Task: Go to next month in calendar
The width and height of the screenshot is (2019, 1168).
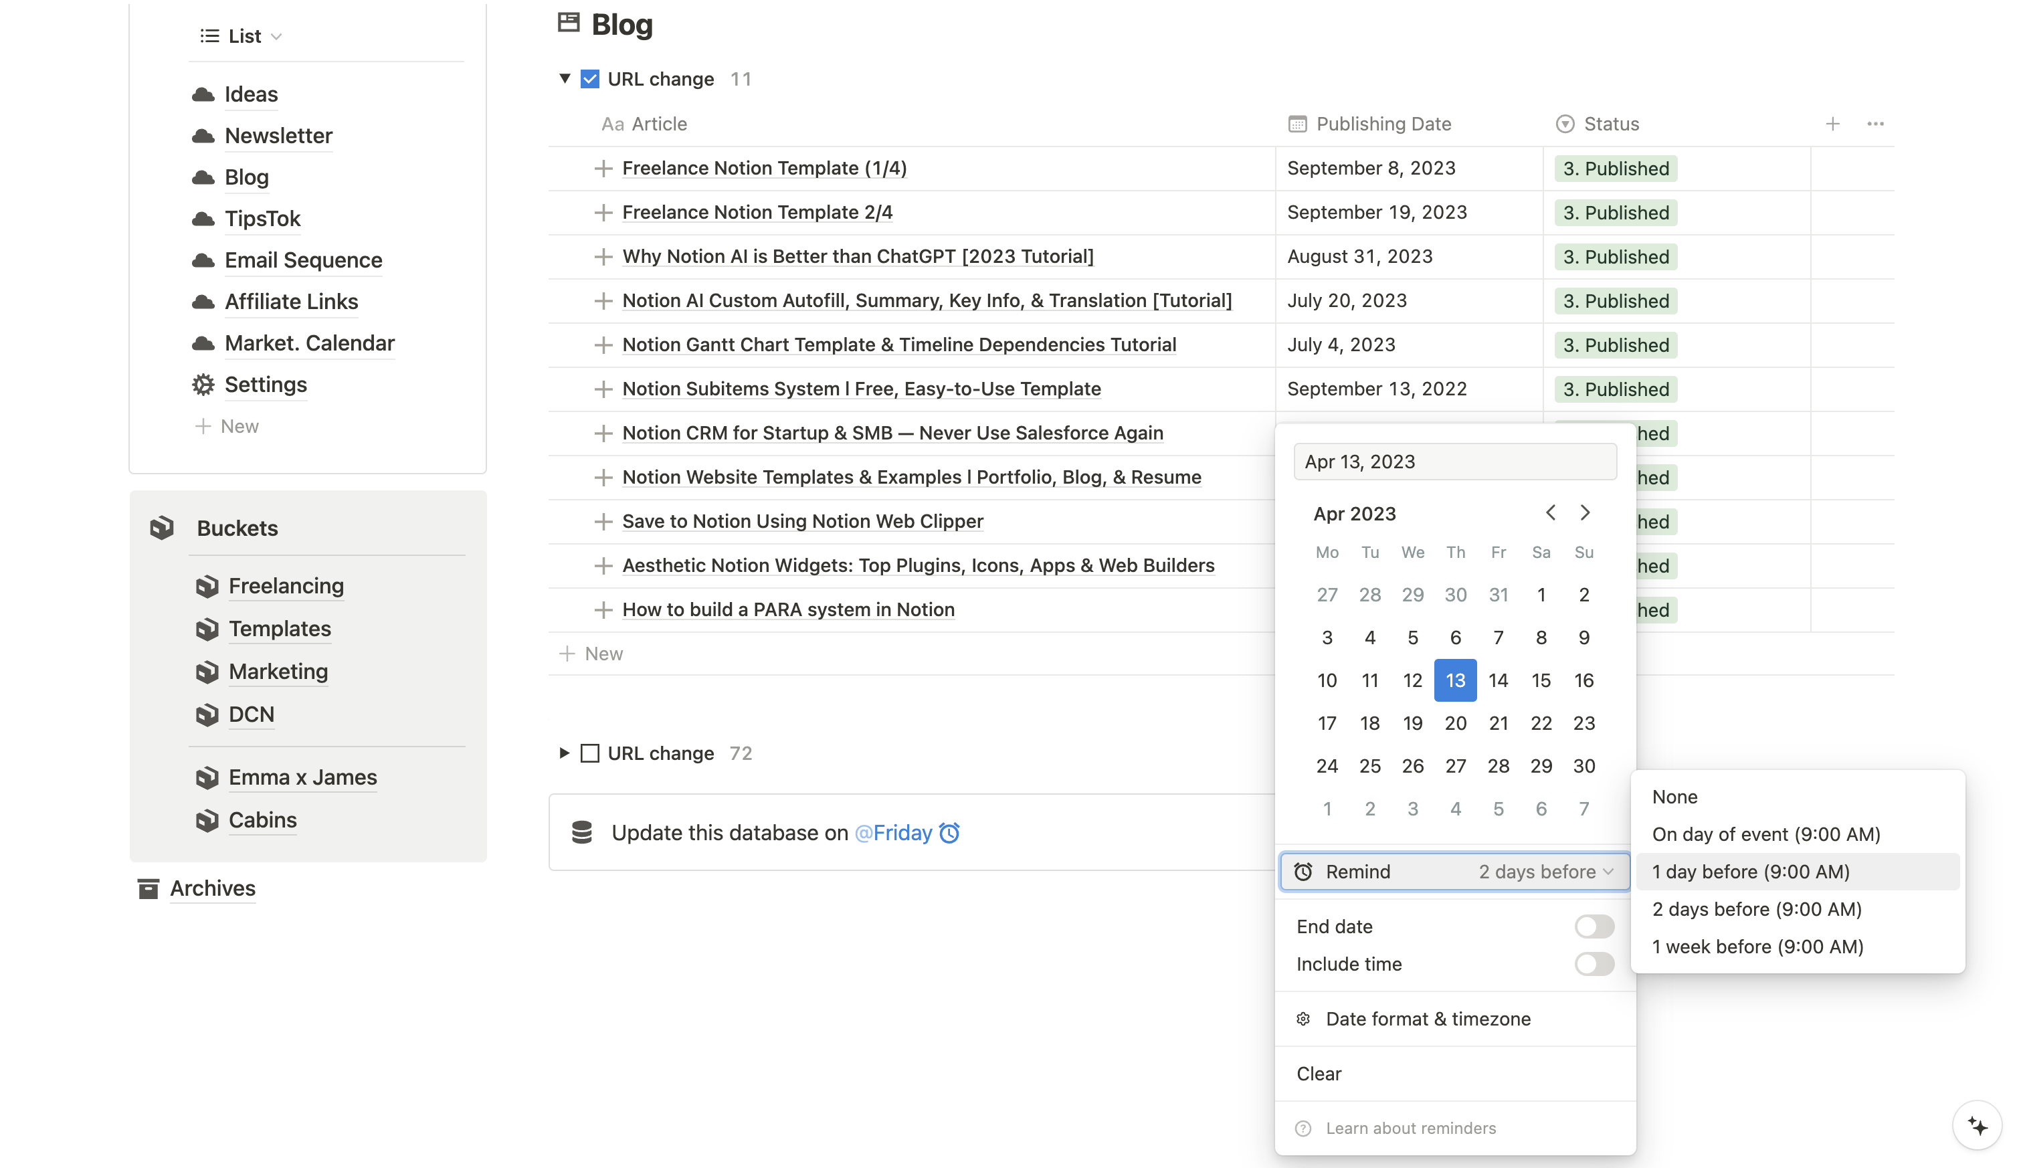Action: tap(1585, 512)
